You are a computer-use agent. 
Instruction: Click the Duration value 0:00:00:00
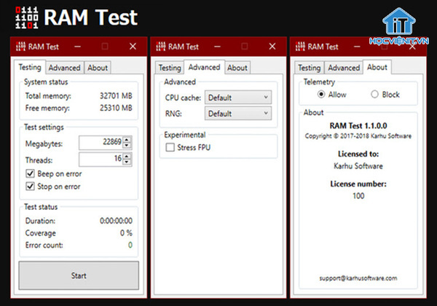pyautogui.click(x=116, y=221)
